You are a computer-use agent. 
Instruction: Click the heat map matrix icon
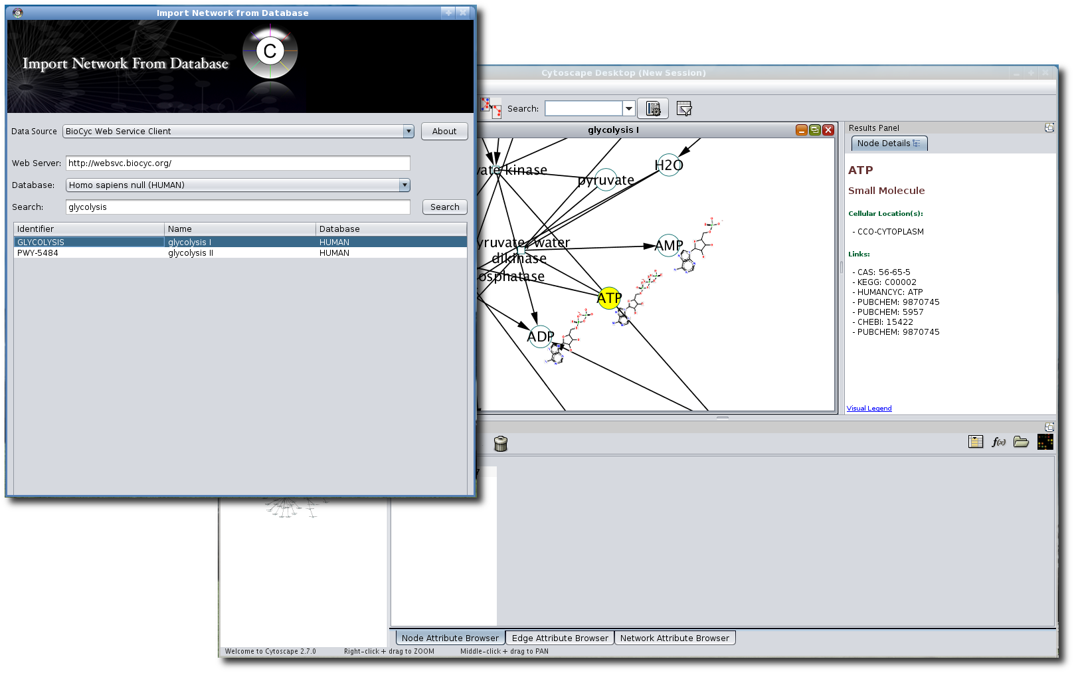click(x=1045, y=442)
